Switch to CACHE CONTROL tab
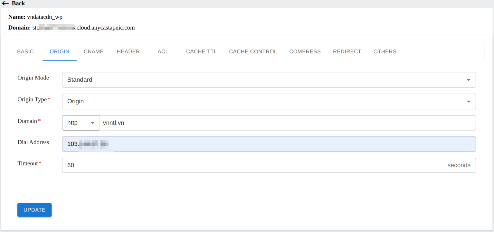The image size is (494, 232). click(253, 51)
